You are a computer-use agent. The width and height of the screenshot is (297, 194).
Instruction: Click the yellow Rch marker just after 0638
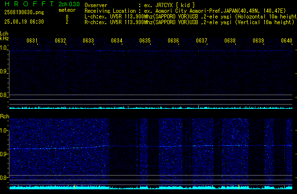(x=238, y=187)
